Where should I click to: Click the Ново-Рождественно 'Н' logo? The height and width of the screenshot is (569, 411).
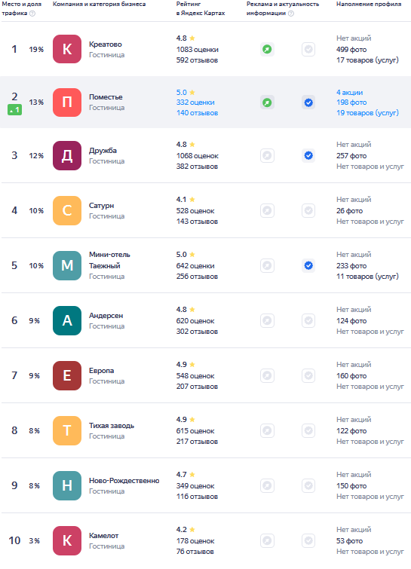pyautogui.click(x=67, y=485)
